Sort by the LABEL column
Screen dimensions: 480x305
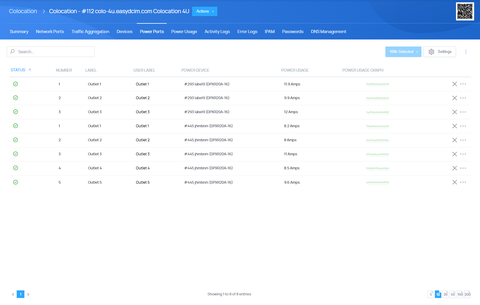[x=91, y=70]
